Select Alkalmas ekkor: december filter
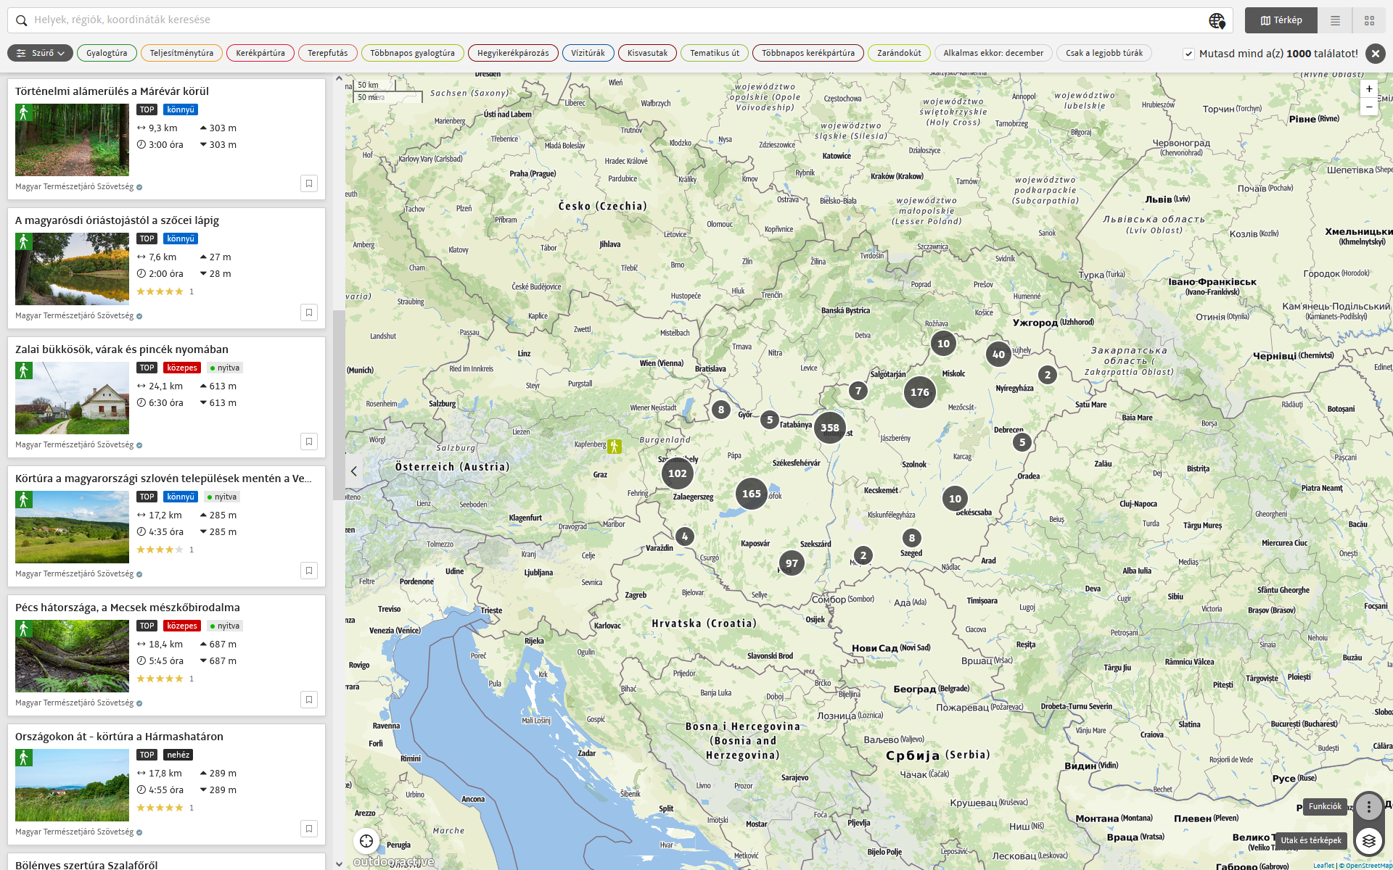Viewport: 1393px width, 870px height. 993,53
